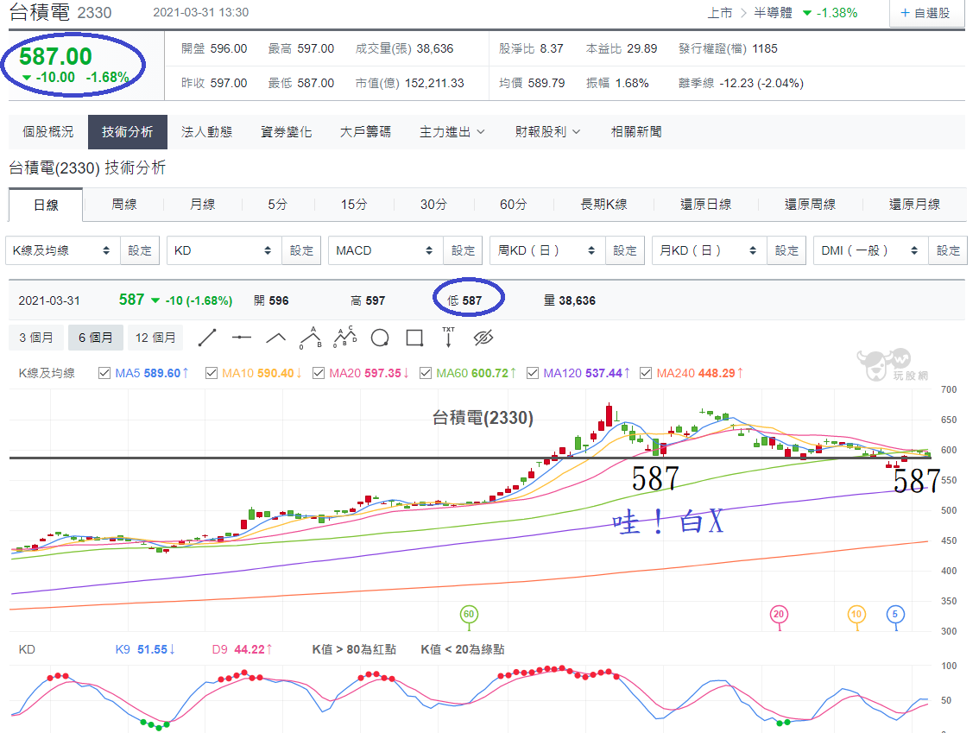Click the 20-day moving average marker

point(779,615)
